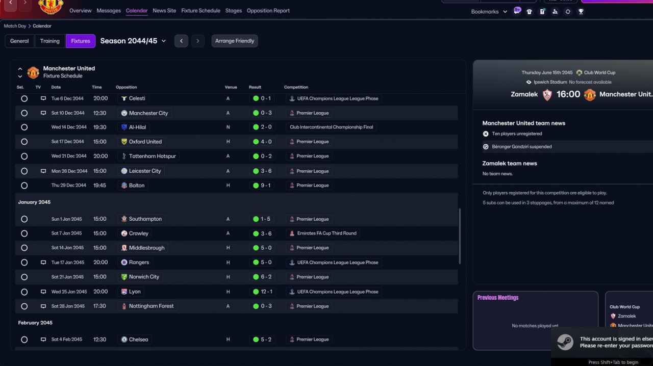Screen dimensions: 653x366
Task: Click the Zamalek badge in match preview
Action: (x=547, y=94)
